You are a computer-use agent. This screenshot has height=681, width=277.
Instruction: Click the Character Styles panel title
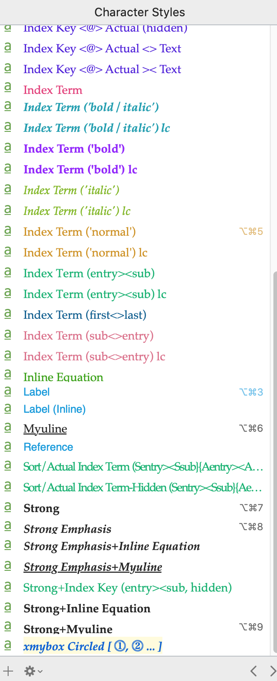tap(139, 12)
